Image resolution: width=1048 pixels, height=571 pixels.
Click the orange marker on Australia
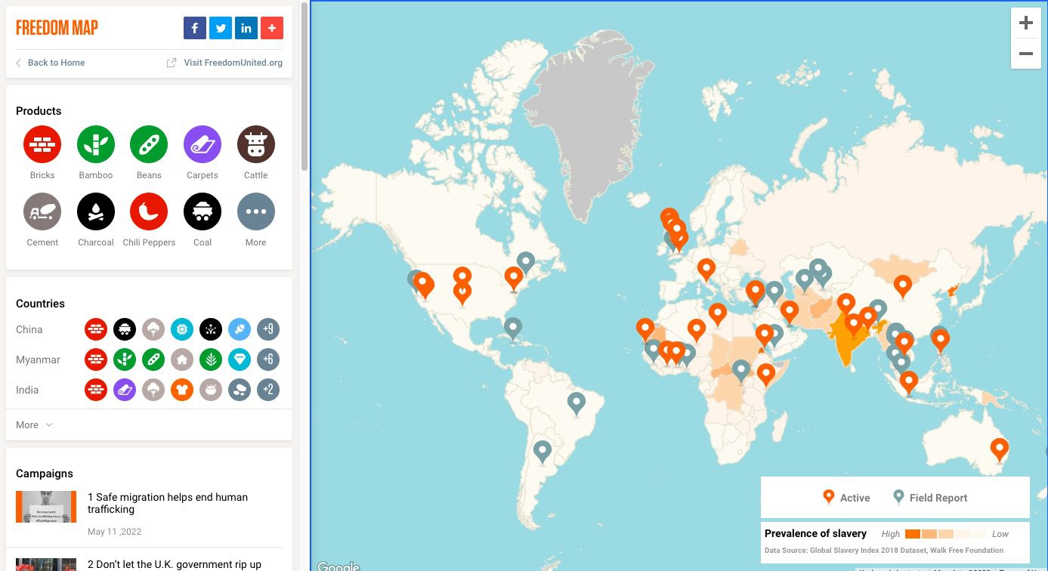point(1000,449)
